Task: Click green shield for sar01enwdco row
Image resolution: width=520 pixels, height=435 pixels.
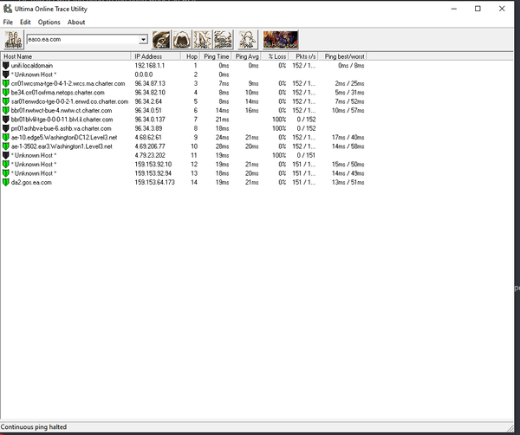Action: [6, 101]
